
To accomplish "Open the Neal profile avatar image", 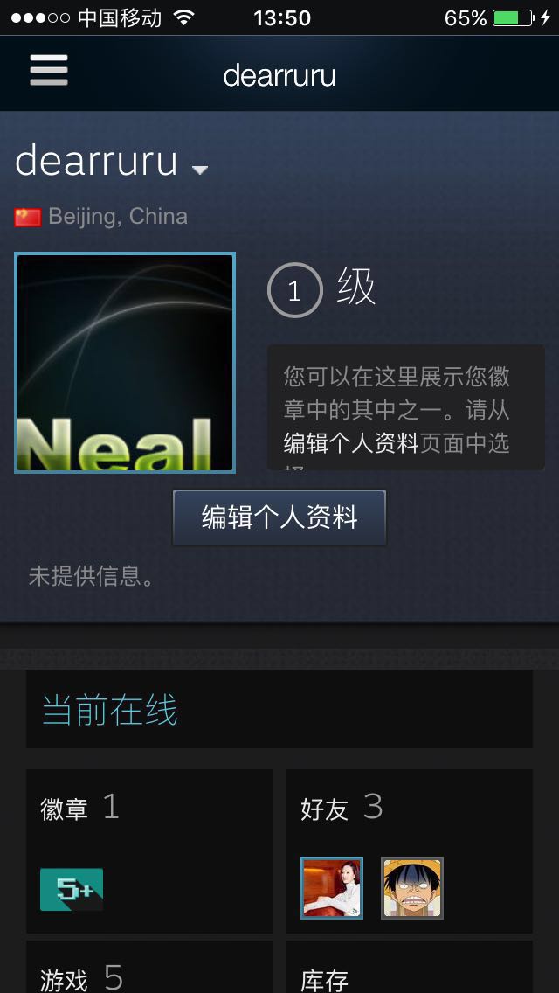I will (x=125, y=362).
